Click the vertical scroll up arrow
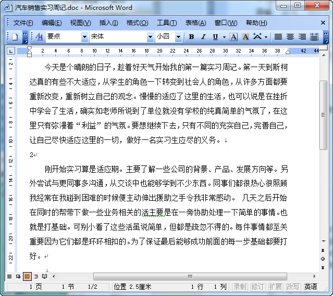Screen dimensions: 333x296 tap(324, 55)
